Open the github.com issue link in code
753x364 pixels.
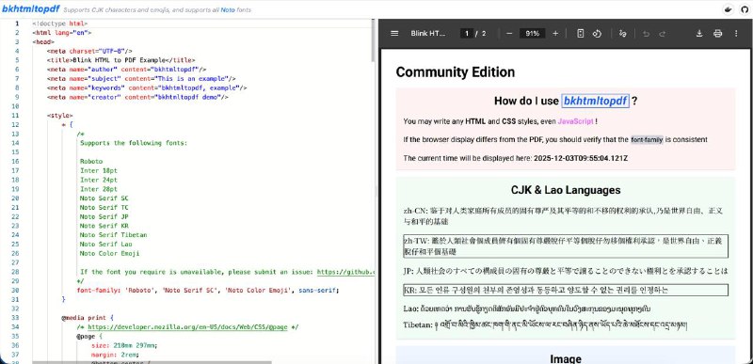(x=345, y=272)
